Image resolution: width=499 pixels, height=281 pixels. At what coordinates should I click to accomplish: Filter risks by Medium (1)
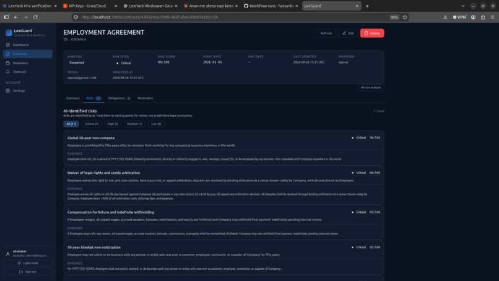(x=134, y=124)
